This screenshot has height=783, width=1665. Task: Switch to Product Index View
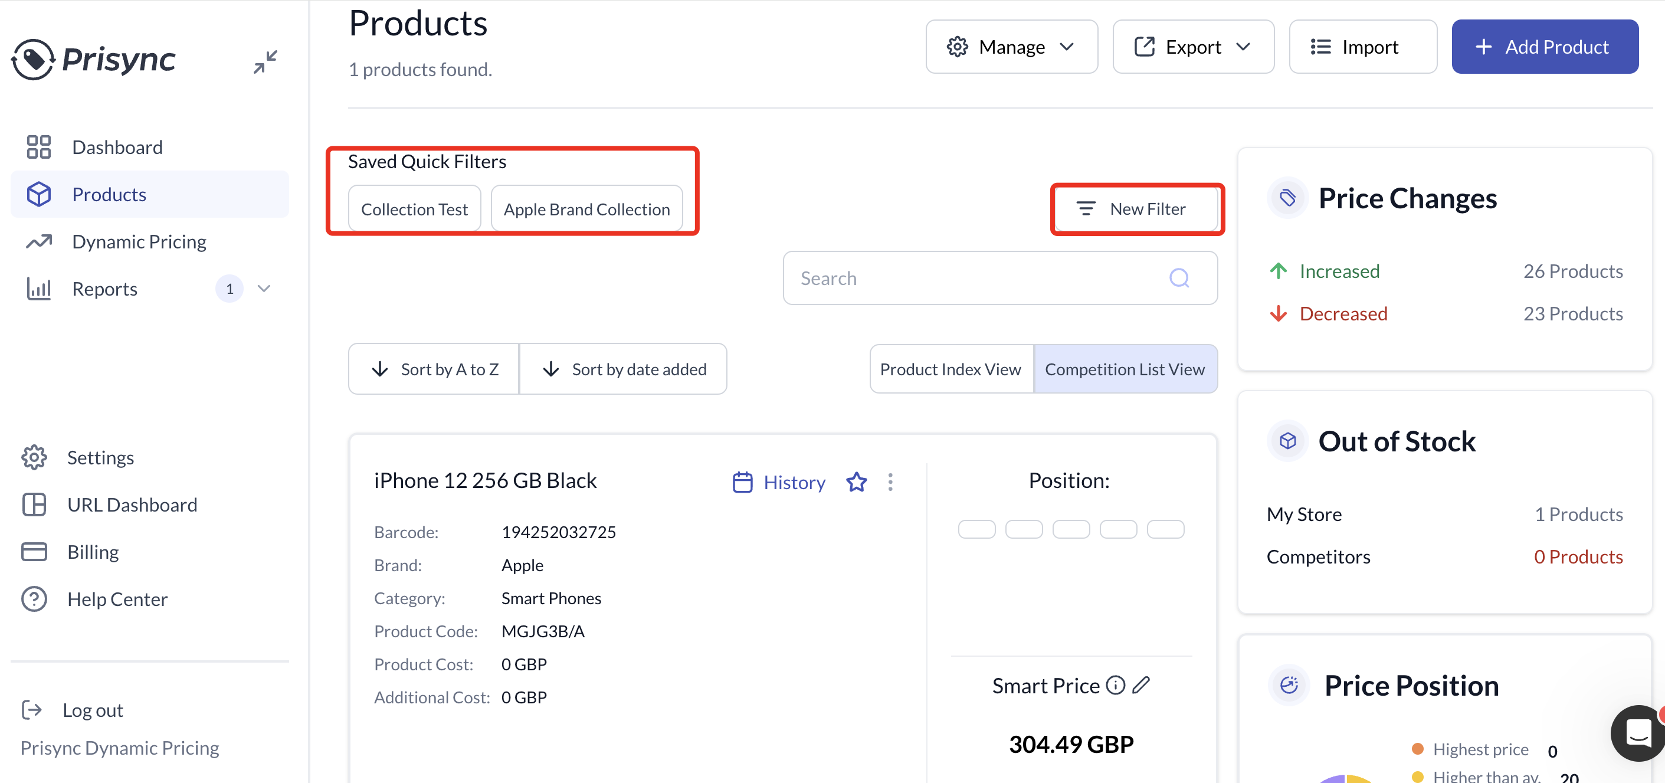pyautogui.click(x=951, y=369)
